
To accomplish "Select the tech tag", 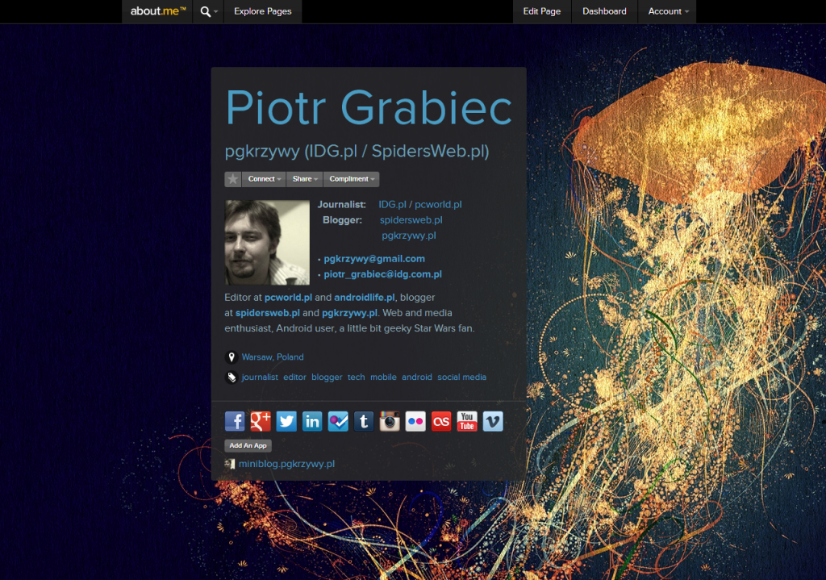I will (x=356, y=378).
